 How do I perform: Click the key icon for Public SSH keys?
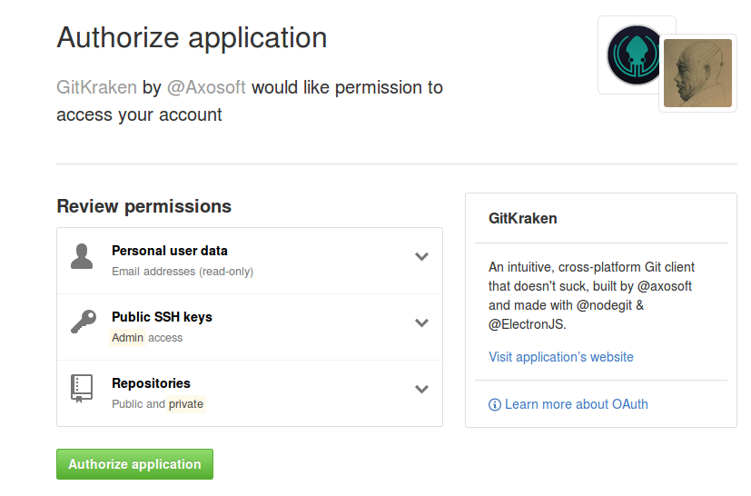(84, 322)
